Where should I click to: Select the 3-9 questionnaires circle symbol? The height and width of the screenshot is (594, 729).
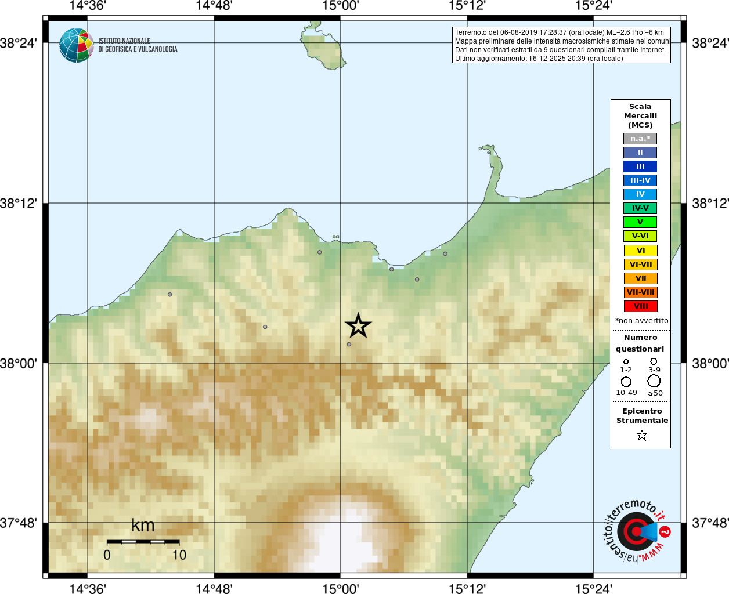654,361
